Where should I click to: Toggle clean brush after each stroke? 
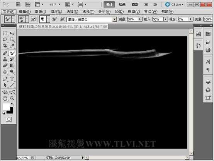[x=62, y=19]
